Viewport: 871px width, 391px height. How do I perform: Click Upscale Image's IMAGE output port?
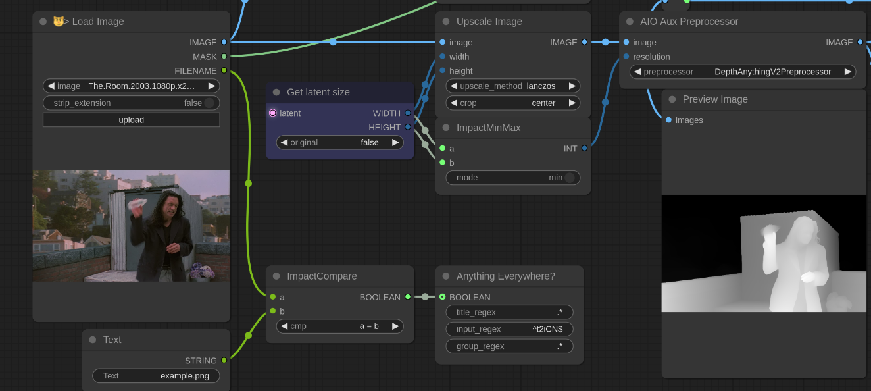pyautogui.click(x=584, y=42)
